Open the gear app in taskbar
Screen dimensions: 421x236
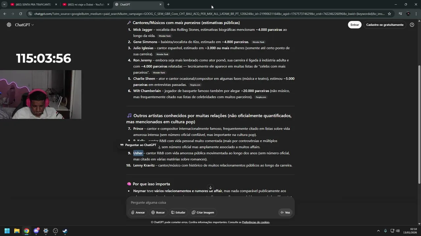click(x=46, y=231)
